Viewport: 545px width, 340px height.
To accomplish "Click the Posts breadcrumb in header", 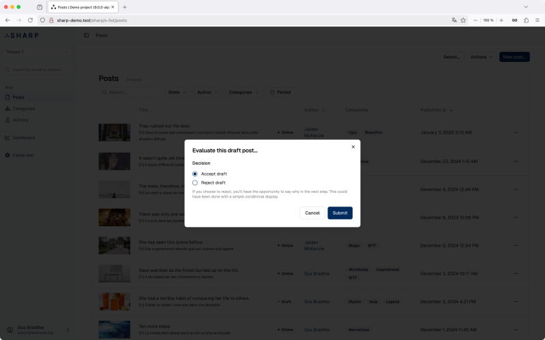I will click(x=102, y=35).
